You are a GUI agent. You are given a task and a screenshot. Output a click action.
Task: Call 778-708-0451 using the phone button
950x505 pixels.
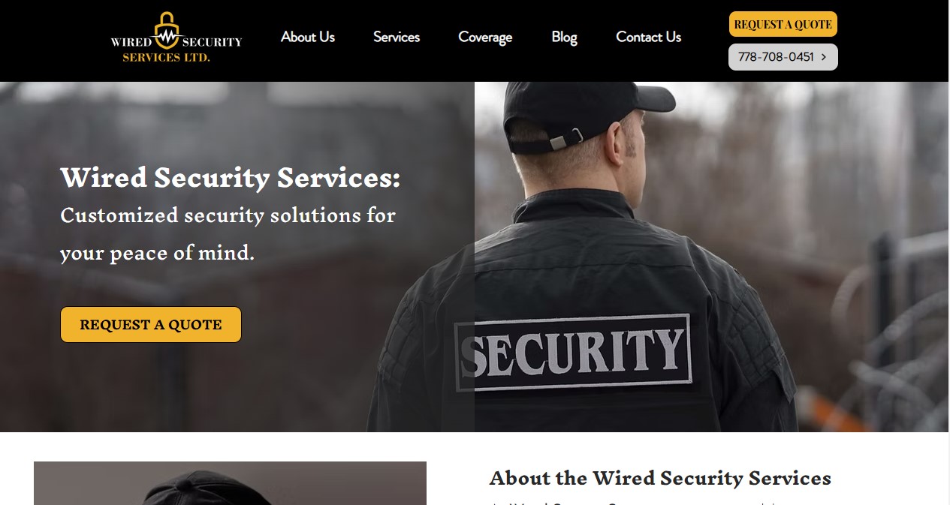click(x=783, y=57)
